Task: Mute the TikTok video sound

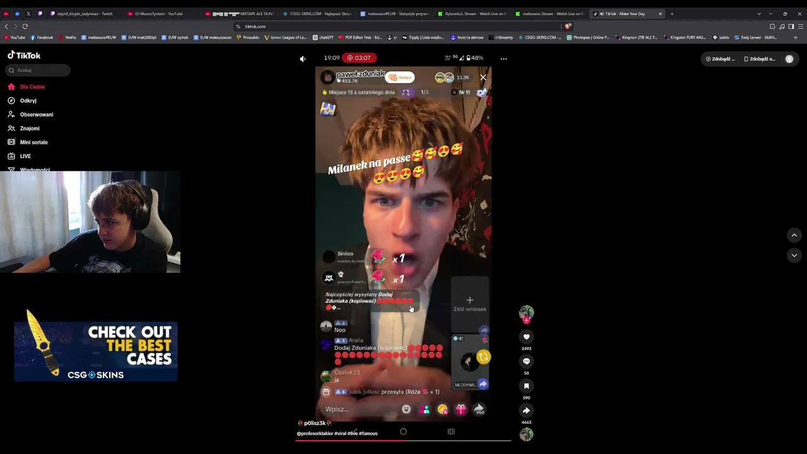Action: (x=303, y=59)
